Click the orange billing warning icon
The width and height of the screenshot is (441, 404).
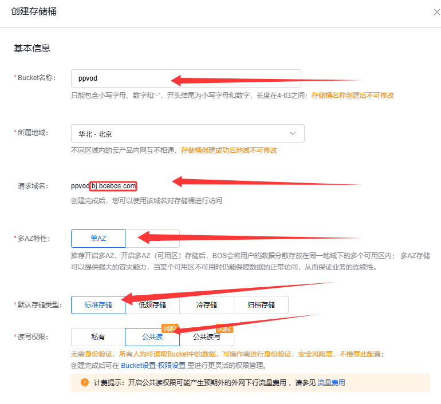pyautogui.click(x=85, y=383)
